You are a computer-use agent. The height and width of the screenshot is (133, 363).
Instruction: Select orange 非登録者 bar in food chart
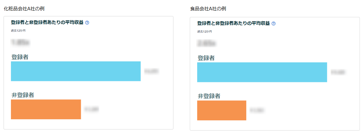(x=221, y=110)
